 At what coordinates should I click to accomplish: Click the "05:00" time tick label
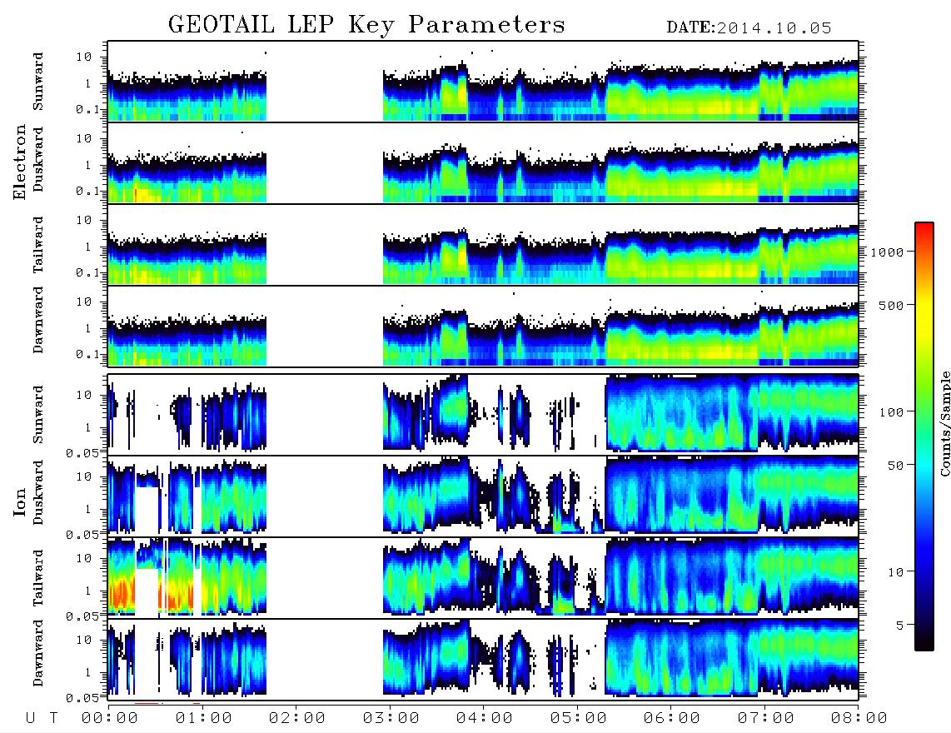coord(579,719)
